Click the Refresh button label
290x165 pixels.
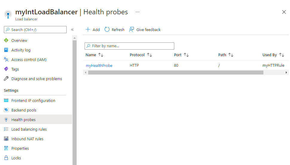pyautogui.click(x=118, y=30)
